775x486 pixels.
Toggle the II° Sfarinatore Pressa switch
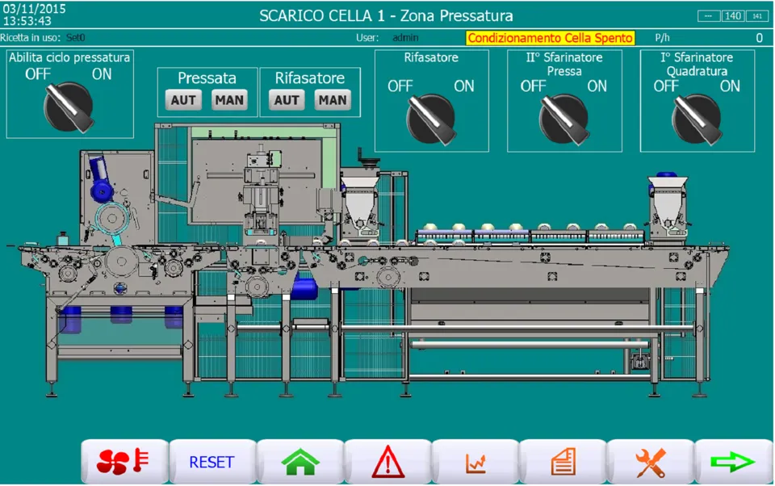pyautogui.click(x=564, y=119)
